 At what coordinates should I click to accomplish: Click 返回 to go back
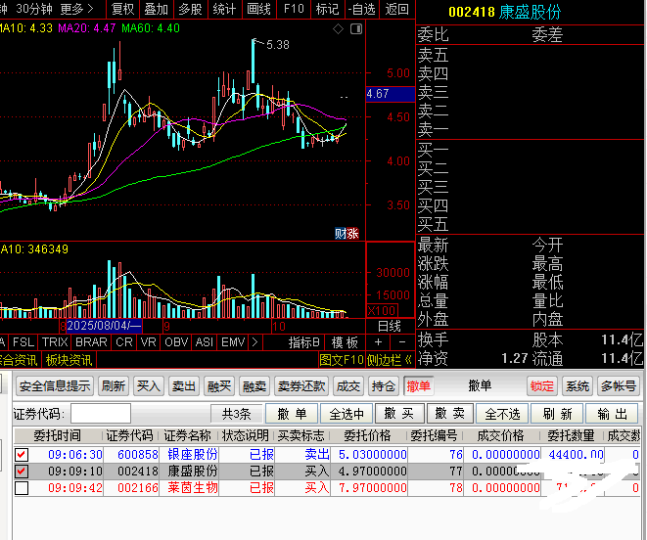click(397, 9)
